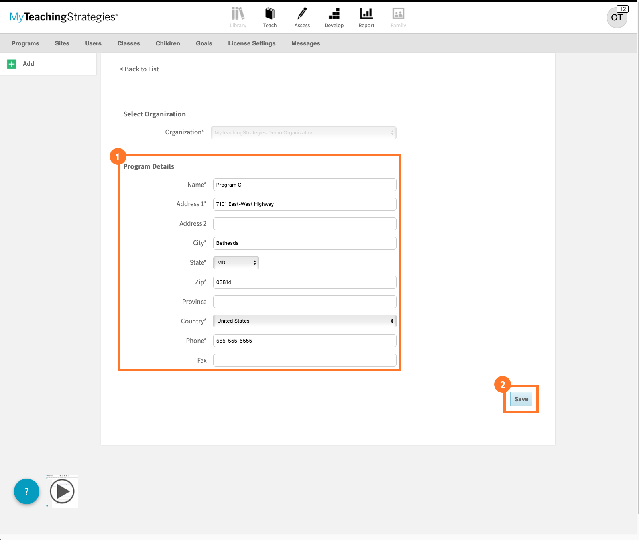Select the Teach book icon

(270, 14)
